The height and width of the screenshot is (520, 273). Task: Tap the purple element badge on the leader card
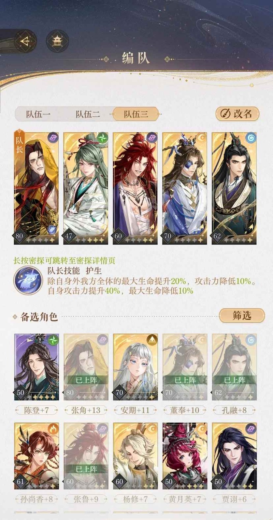[x=53, y=138]
